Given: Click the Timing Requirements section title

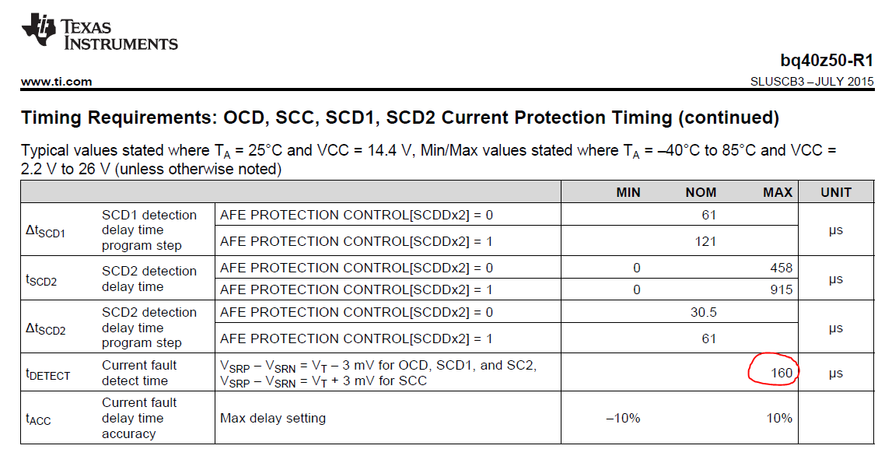Looking at the screenshot, I should (401, 118).
